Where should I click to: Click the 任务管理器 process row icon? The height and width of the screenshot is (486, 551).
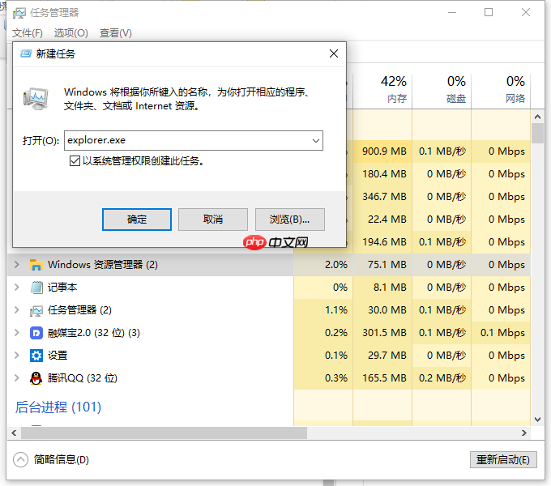click(36, 310)
